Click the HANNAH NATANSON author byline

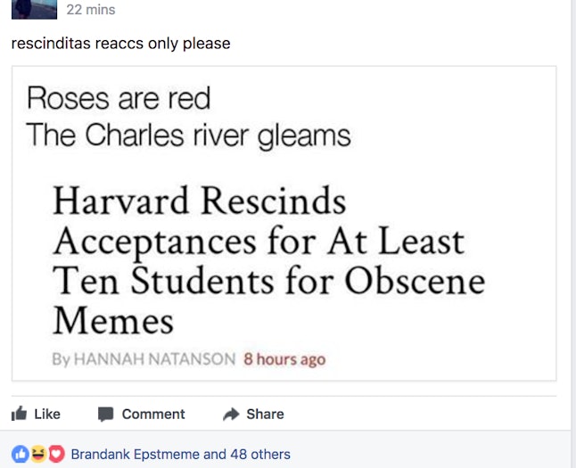pos(153,360)
